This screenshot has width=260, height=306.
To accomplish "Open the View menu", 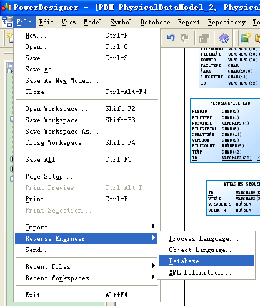I will (69, 22).
